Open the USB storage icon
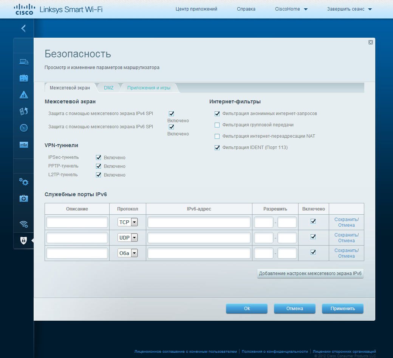This screenshot has width=393, height=358. (x=24, y=144)
